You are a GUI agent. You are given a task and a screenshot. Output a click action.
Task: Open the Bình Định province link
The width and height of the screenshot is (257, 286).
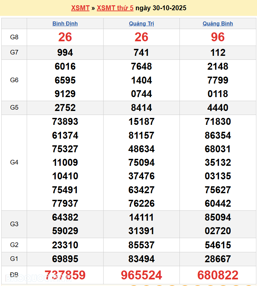coord(65,23)
